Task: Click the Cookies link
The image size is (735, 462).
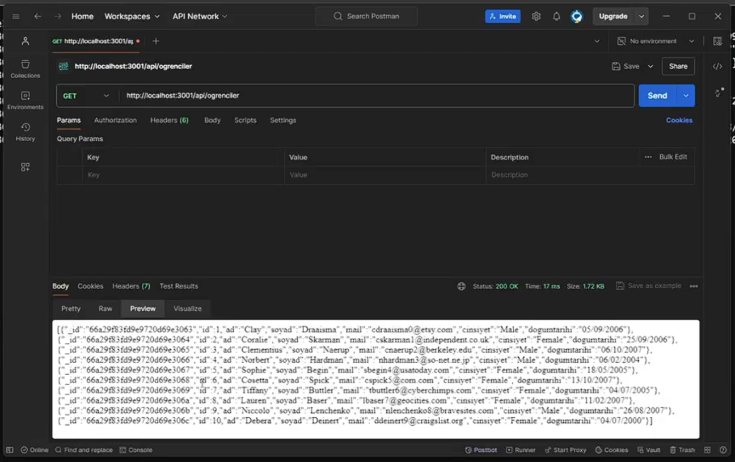Action: point(679,120)
